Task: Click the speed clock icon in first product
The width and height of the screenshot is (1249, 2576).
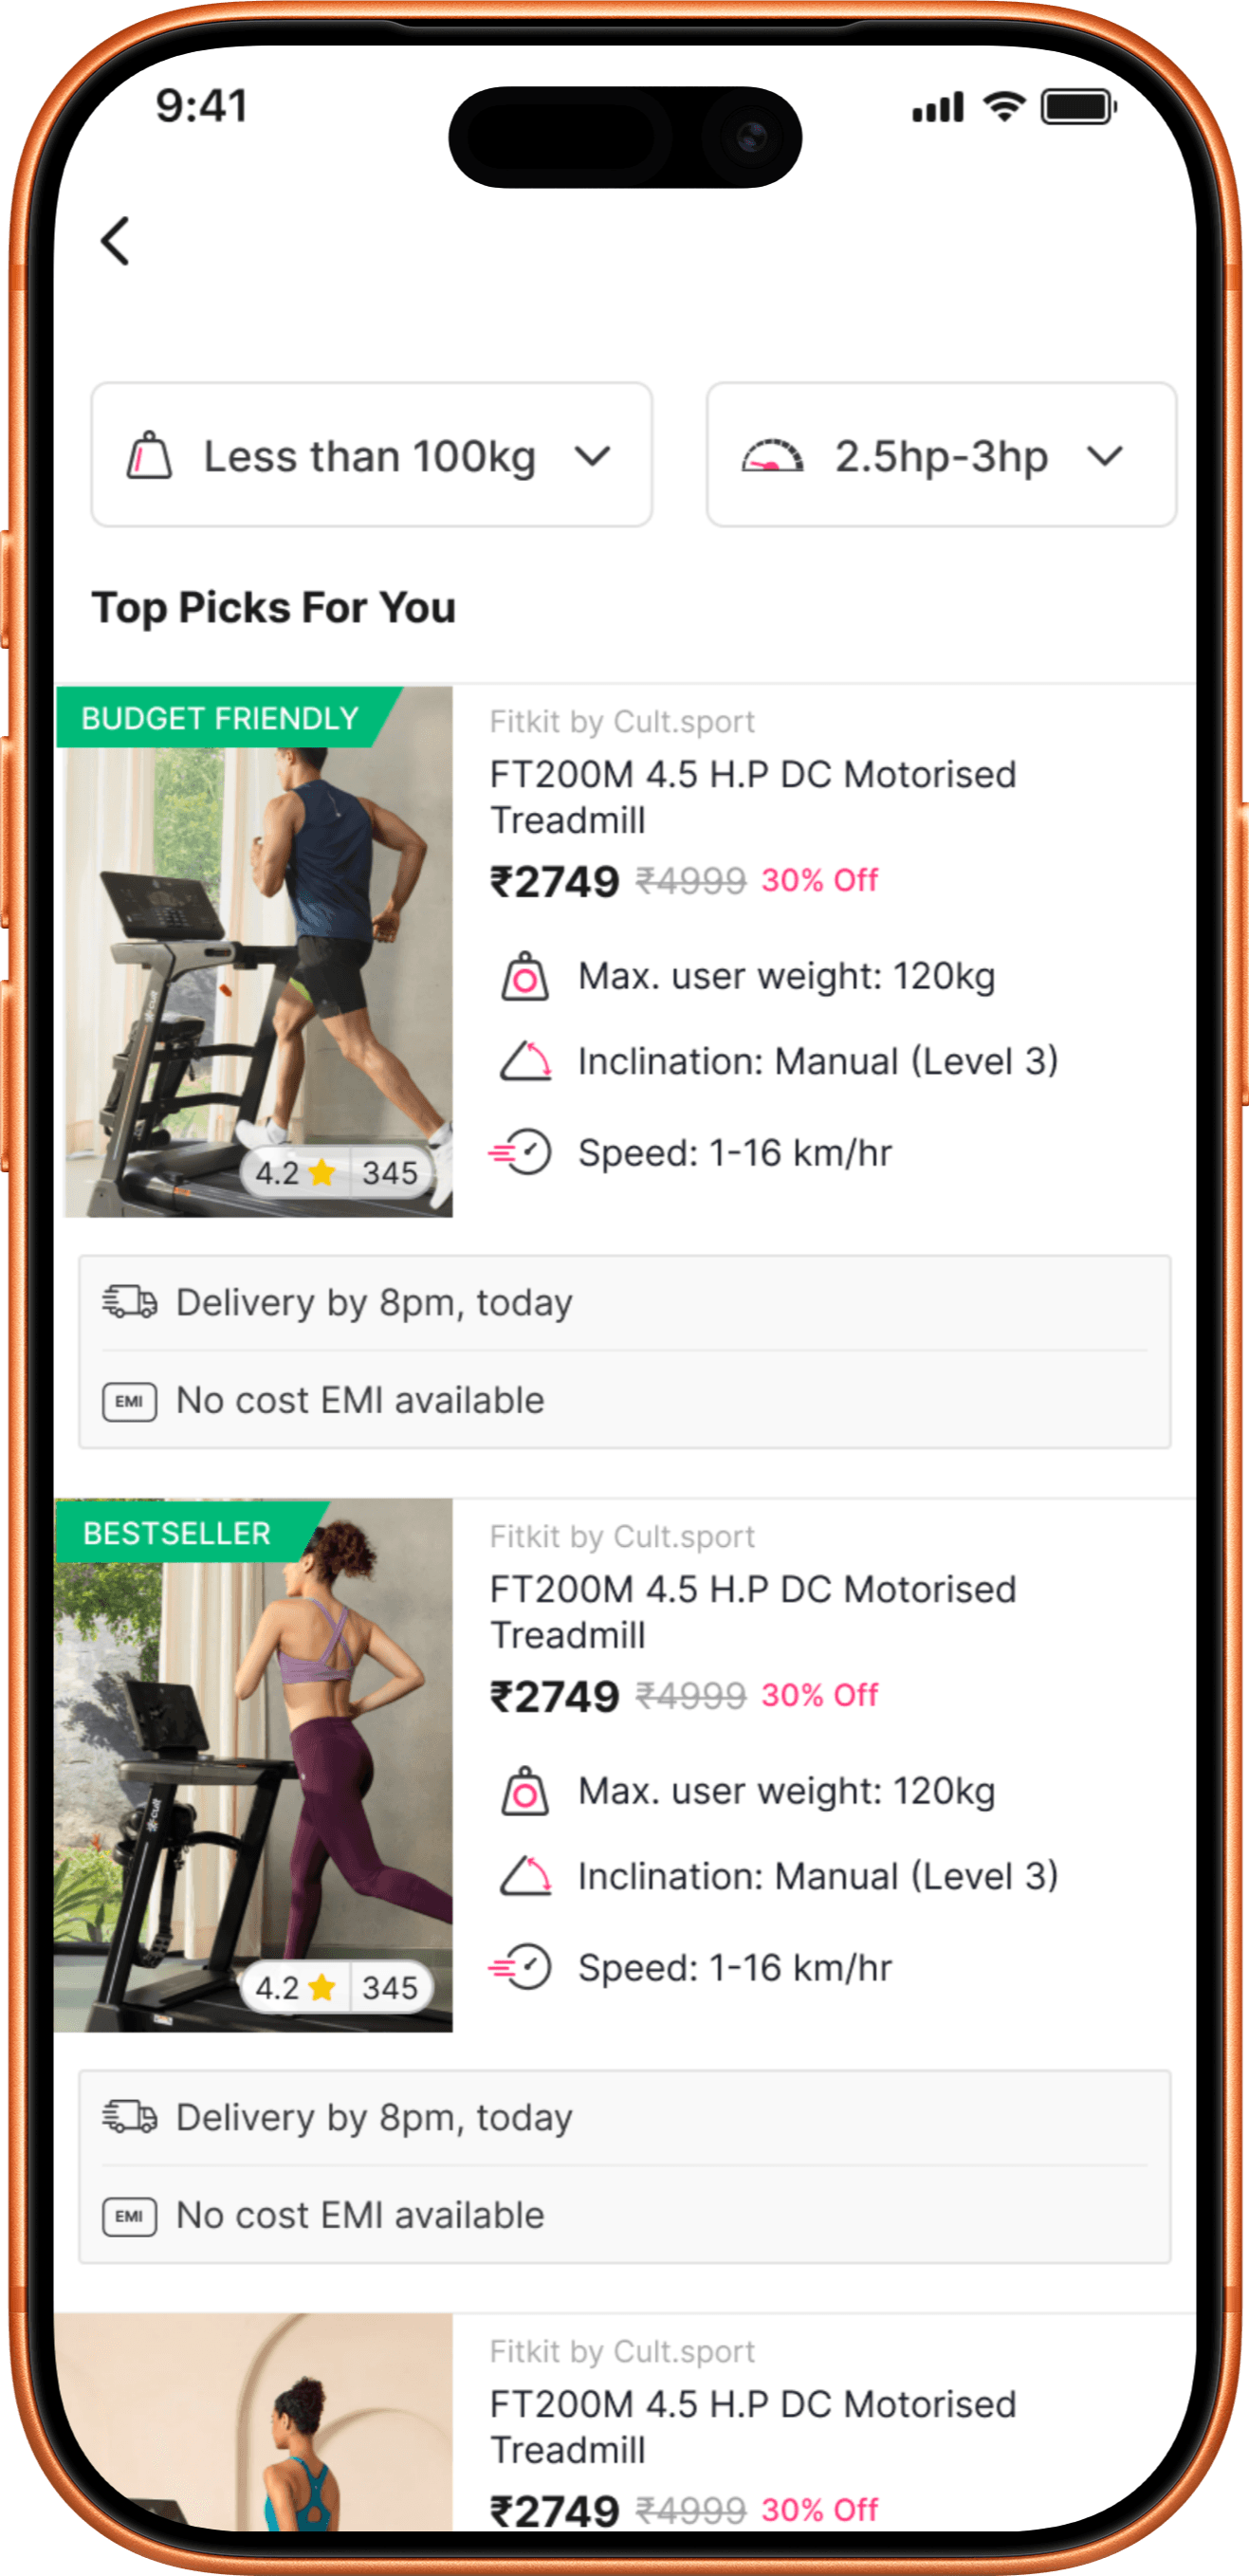Action: (520, 1152)
